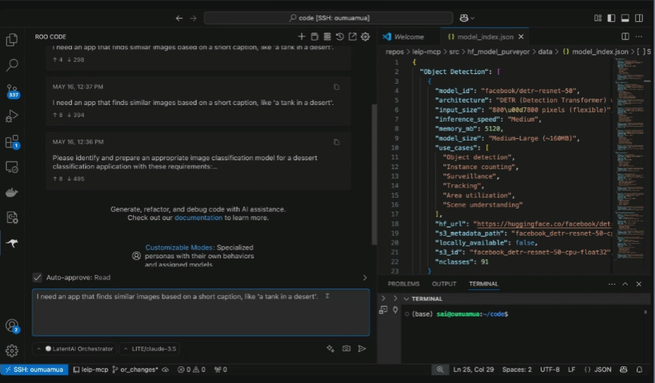Viewport: 655px width, 383px height.
Task: Expand the Auto-approve options chevron
Action: tap(365, 277)
